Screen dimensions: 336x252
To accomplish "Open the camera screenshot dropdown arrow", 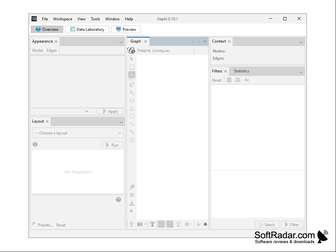I will (145, 224).
